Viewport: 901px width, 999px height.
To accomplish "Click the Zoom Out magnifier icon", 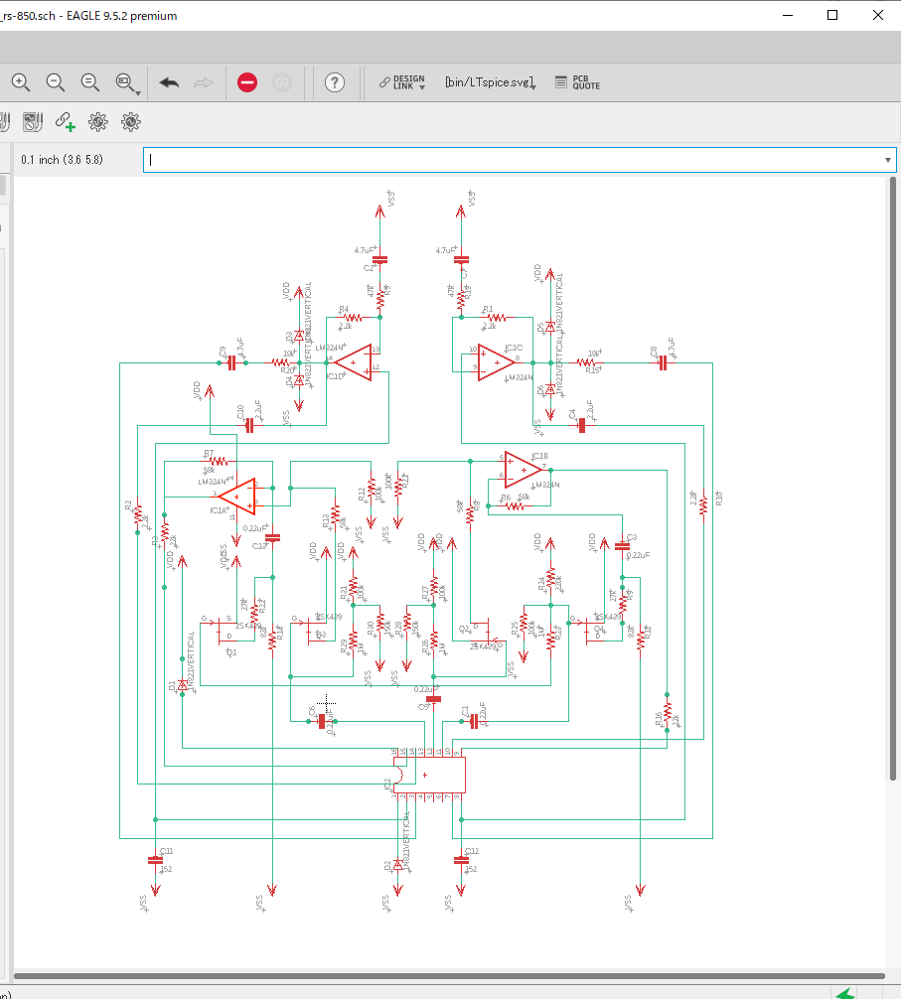I will 56,83.
